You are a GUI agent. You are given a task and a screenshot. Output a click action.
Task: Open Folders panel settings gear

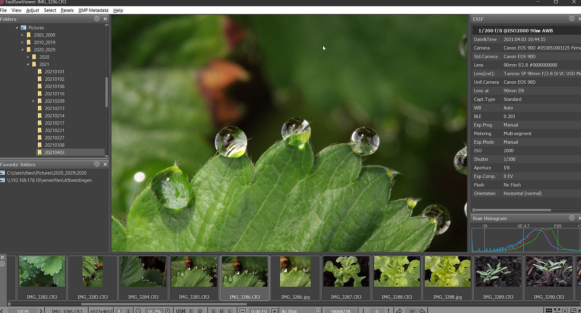coord(97,19)
